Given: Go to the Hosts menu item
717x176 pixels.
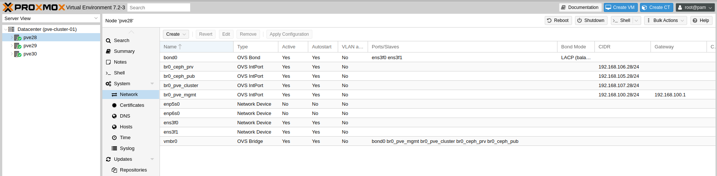Looking at the screenshot, I should 126,127.
